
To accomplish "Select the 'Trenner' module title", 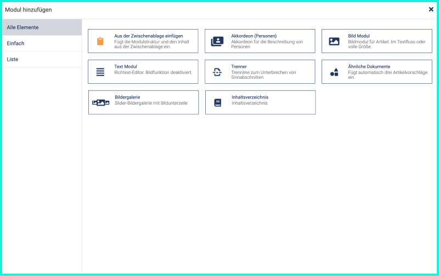I will 239,66.
